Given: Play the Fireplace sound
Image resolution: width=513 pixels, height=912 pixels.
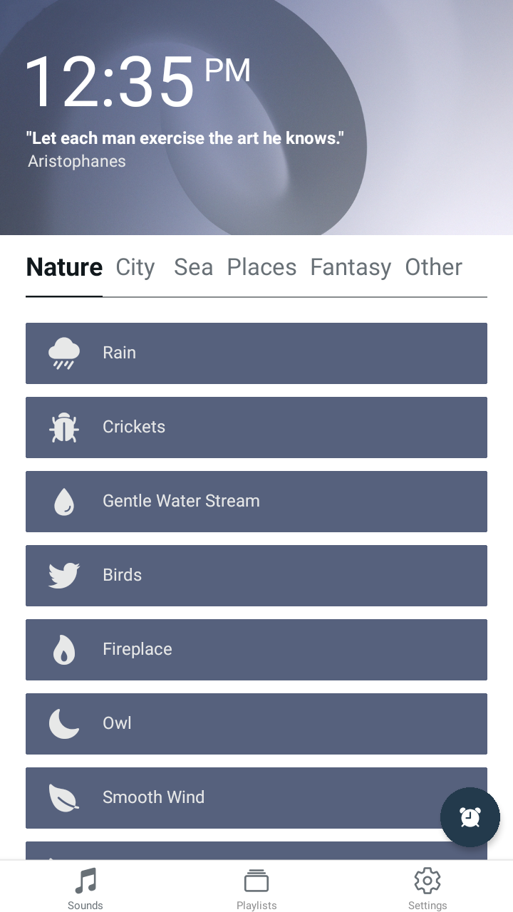Looking at the screenshot, I should tap(256, 650).
